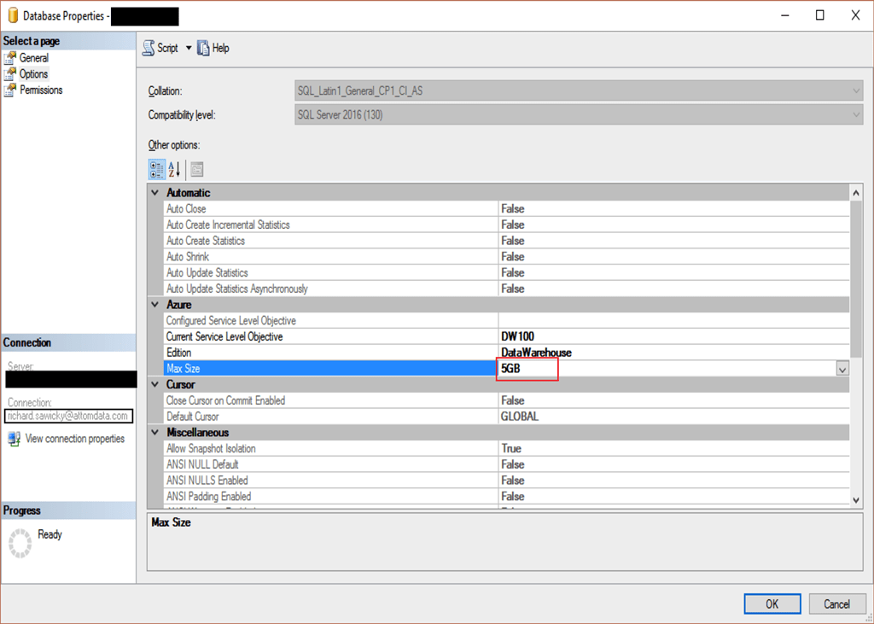Click the database cylinder title icon
874x624 pixels.
13,15
